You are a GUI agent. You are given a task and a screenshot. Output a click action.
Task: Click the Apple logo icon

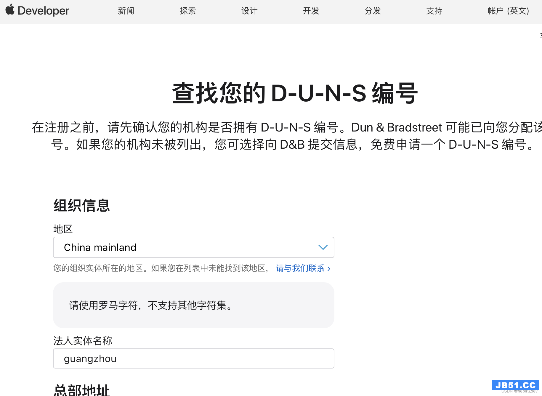pyautogui.click(x=10, y=9)
